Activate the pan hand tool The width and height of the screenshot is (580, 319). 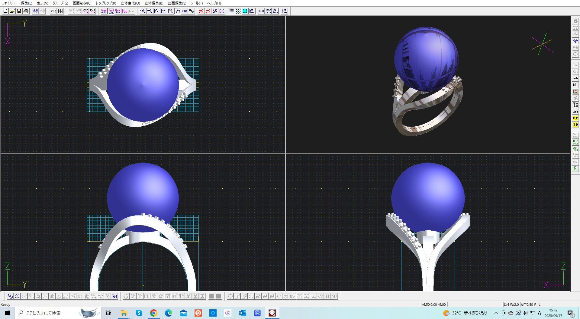178,11
